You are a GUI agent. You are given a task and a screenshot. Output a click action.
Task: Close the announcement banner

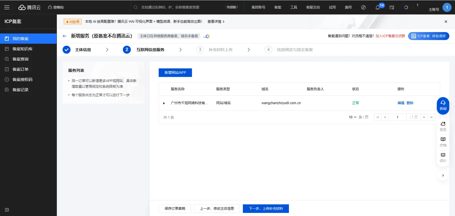pyautogui.click(x=446, y=22)
